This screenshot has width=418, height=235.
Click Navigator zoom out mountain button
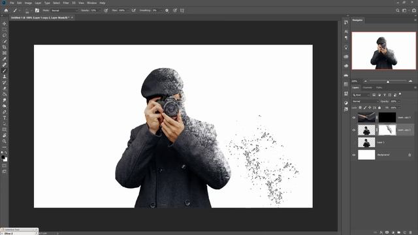tap(366, 81)
